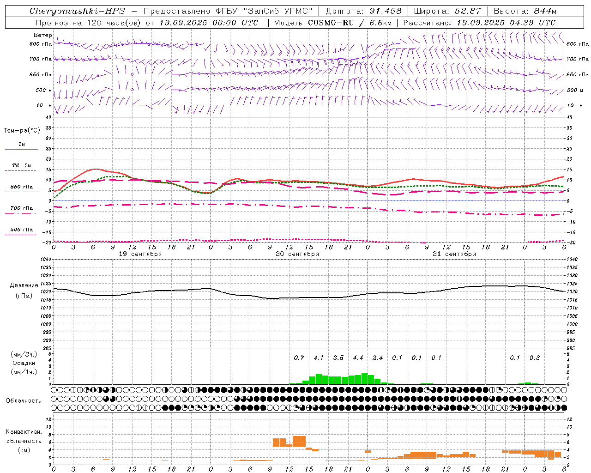Viewport: 591px width, 473px height.
Task: Click the (мм/1ч.) precipitation unit label
Action: [x=24, y=372]
